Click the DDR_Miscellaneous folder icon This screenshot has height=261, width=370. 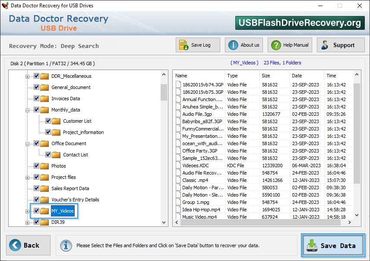coord(44,76)
